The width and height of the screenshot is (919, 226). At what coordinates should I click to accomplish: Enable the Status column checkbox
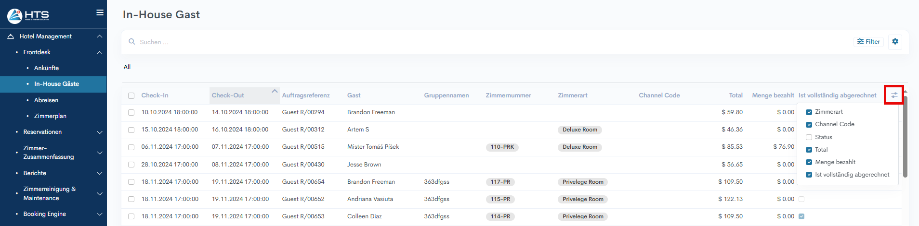[x=809, y=137]
